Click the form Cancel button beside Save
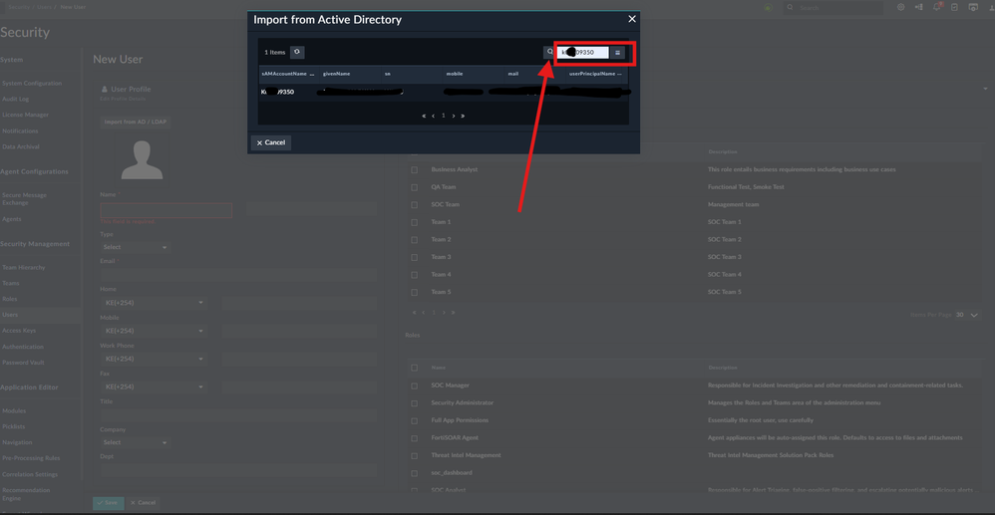The width and height of the screenshot is (995, 515). tap(143, 503)
